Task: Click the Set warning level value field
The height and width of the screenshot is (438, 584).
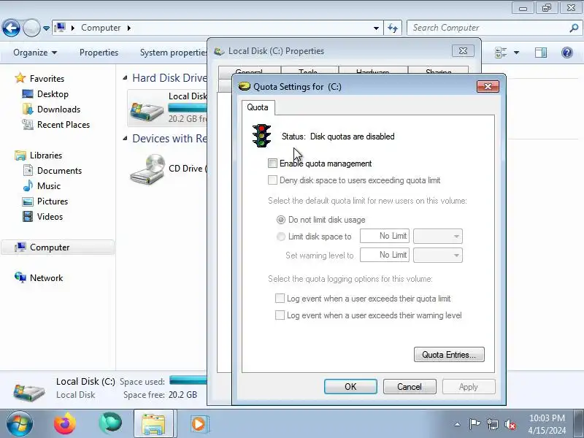Action: pyautogui.click(x=385, y=255)
